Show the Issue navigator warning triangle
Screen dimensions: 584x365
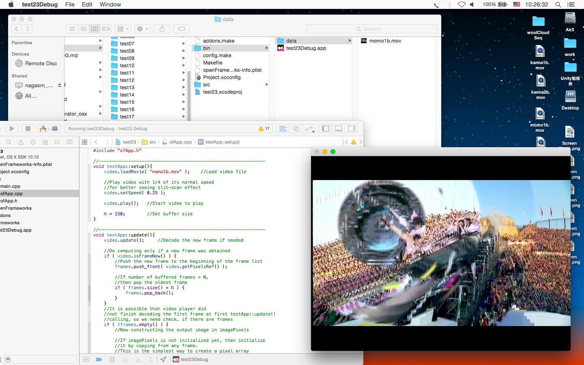point(21,142)
